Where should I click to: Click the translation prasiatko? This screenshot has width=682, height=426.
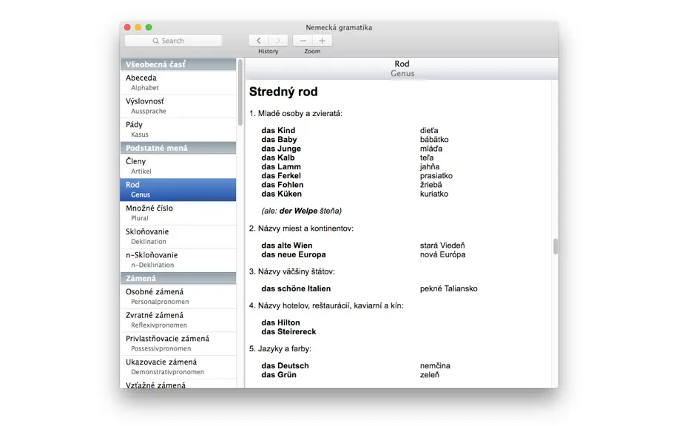tap(436, 176)
